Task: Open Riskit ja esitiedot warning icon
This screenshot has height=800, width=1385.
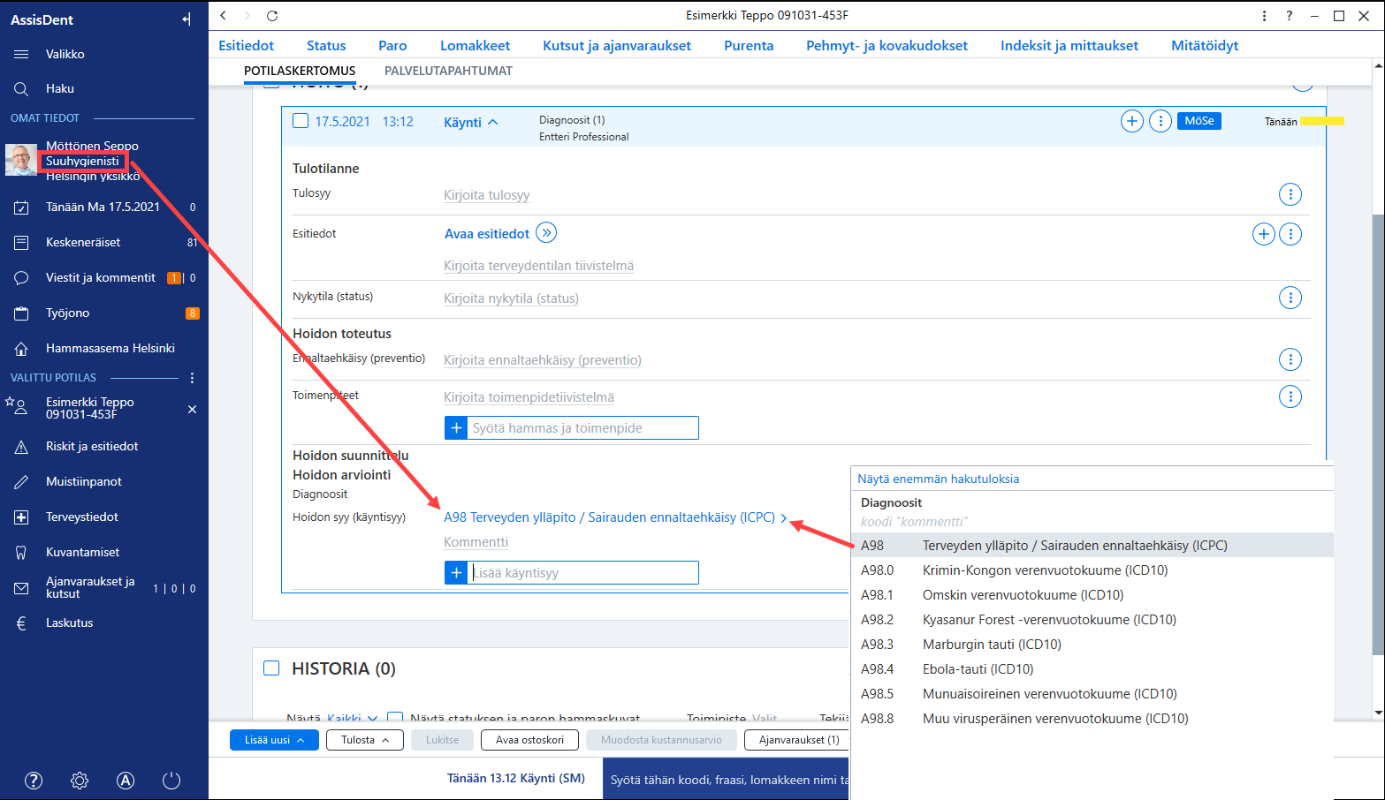Action: click(x=21, y=447)
